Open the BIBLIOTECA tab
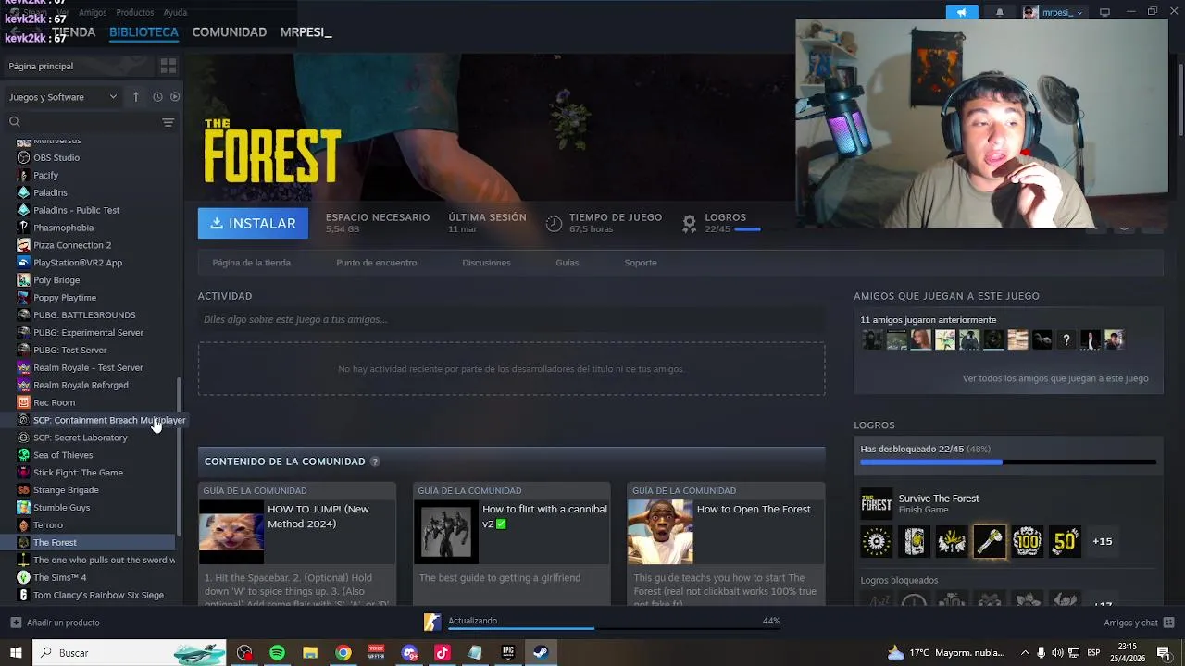 click(143, 31)
